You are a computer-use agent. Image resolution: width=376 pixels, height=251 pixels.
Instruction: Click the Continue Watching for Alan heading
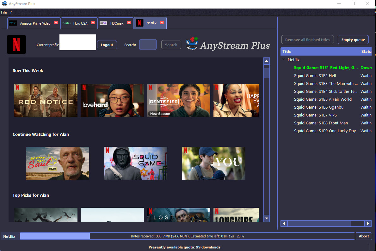pyautogui.click(x=41, y=134)
